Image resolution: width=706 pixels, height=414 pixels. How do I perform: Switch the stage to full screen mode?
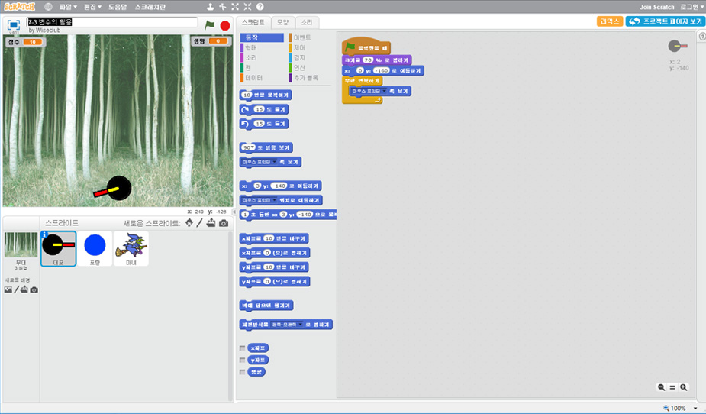(14, 25)
